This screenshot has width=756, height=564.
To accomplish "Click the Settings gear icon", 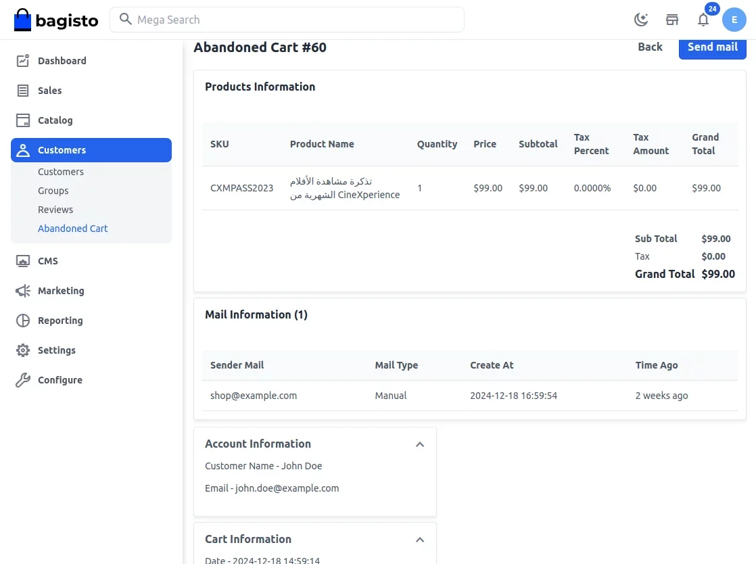I will [x=23, y=350].
